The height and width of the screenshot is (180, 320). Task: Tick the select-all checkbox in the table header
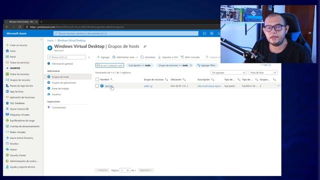coord(97,79)
